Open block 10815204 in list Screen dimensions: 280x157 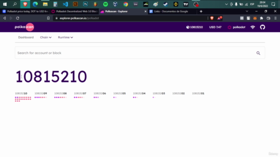[139, 93]
